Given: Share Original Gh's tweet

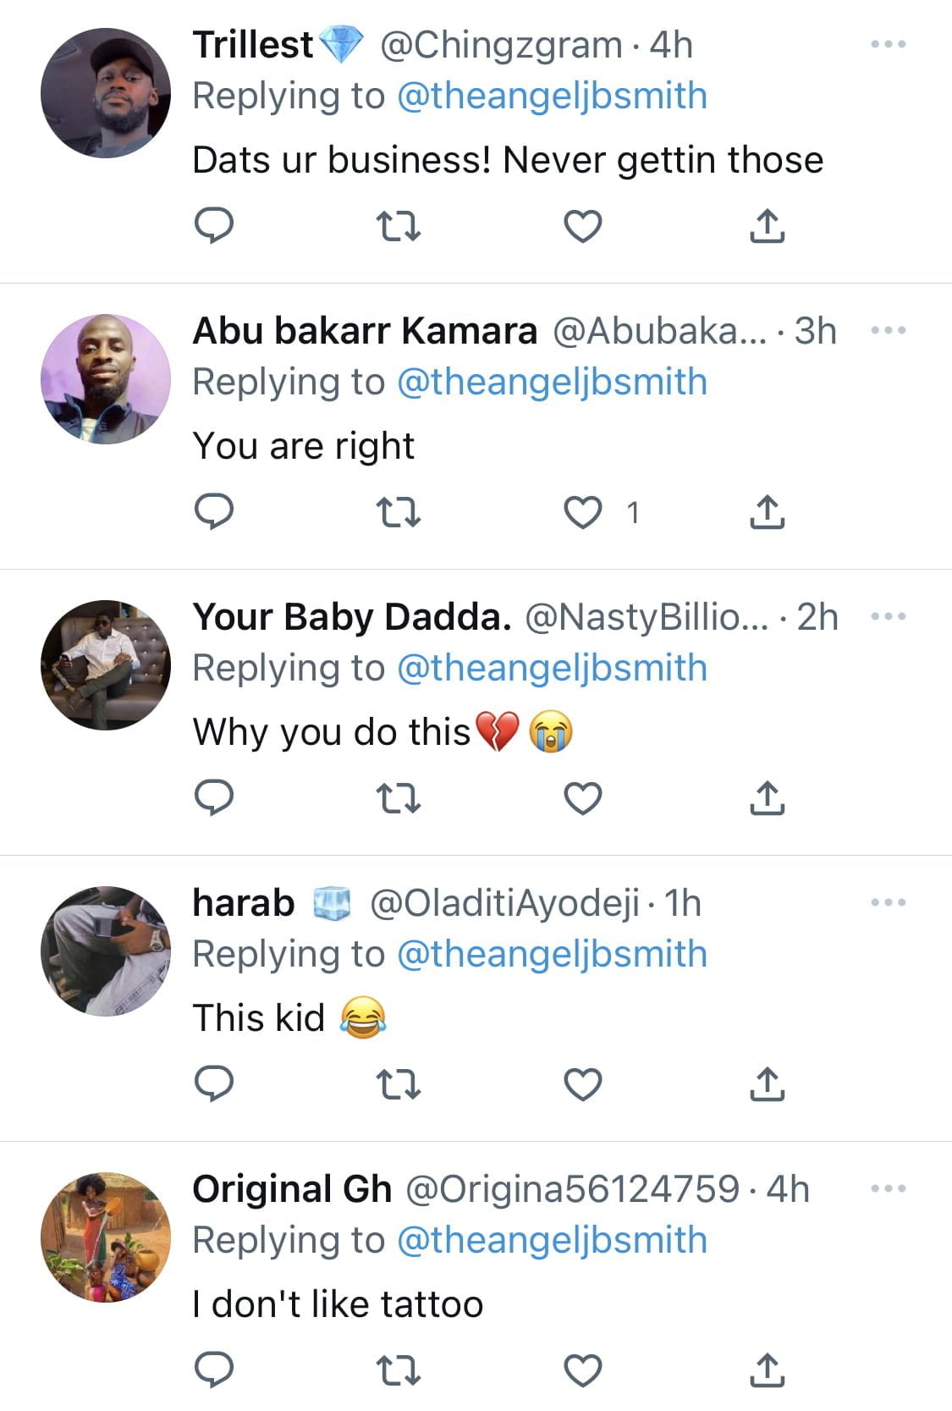Looking at the screenshot, I should [767, 1370].
